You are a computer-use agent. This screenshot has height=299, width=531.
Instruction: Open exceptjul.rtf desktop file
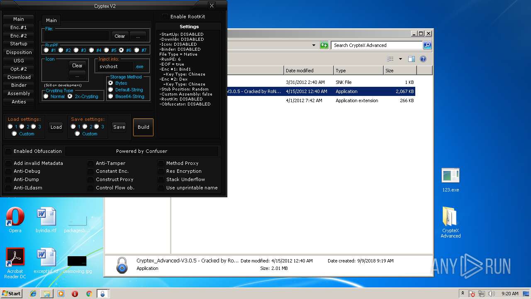pyautogui.click(x=46, y=261)
